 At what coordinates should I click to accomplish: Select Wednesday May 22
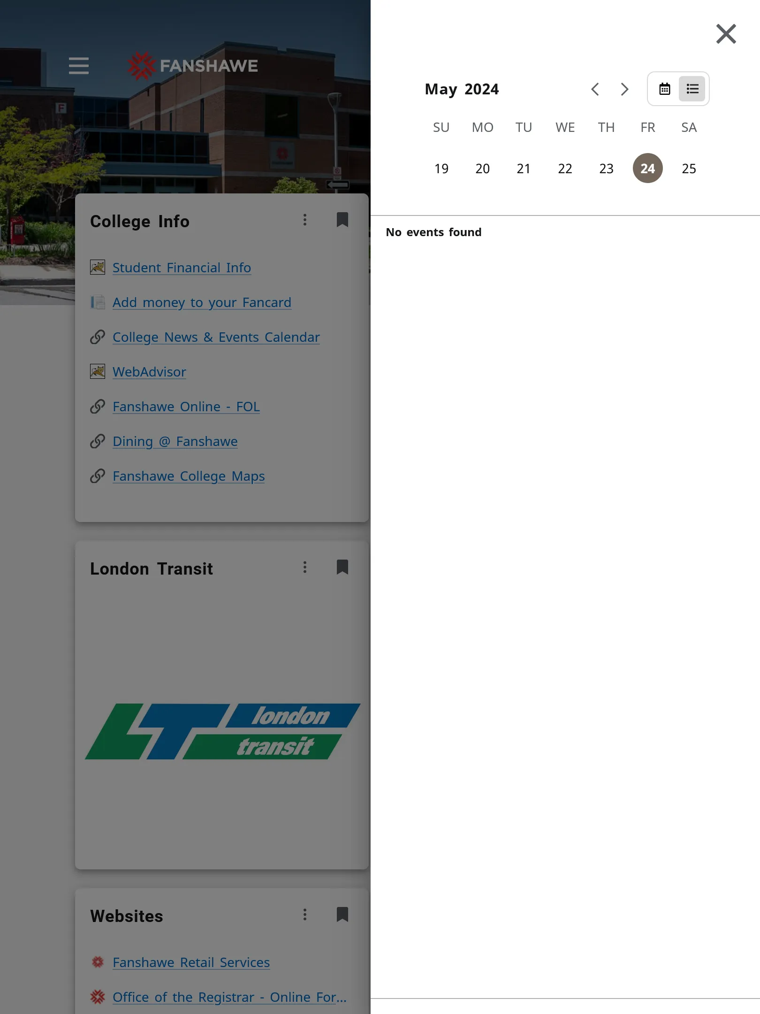coord(565,168)
